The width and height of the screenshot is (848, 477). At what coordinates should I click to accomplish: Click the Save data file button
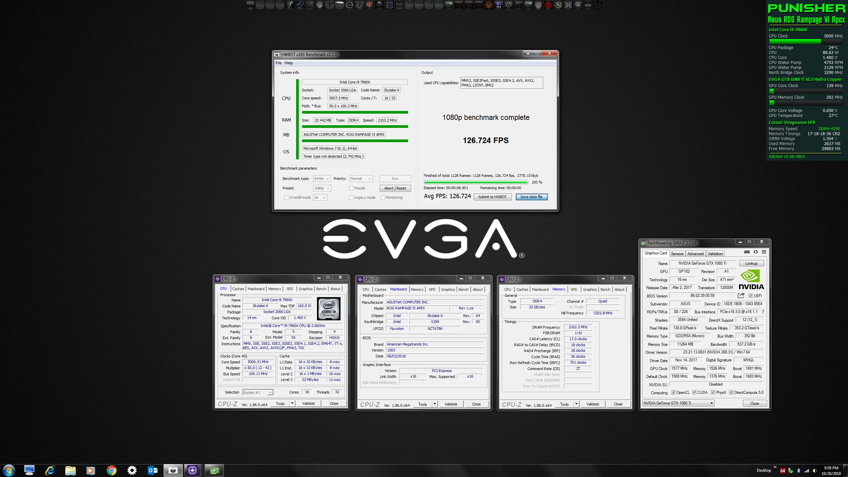(x=531, y=197)
